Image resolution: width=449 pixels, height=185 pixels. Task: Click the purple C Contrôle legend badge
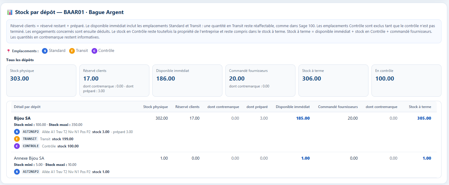[x=95, y=51]
